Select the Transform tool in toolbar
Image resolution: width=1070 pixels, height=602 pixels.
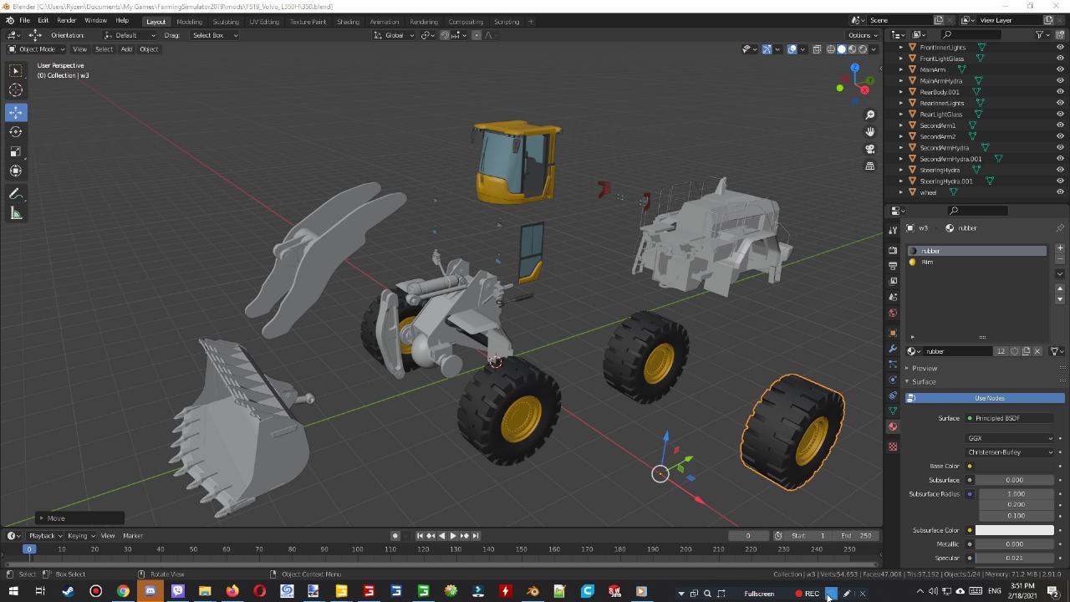tap(16, 171)
